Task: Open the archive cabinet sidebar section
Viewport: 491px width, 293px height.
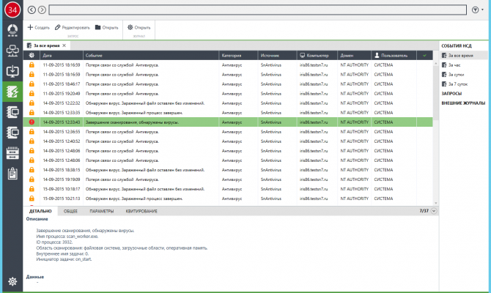Action: (12, 153)
